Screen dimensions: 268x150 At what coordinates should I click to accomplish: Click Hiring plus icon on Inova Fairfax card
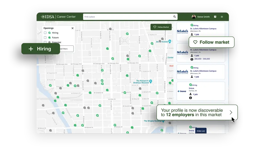click(x=191, y=85)
